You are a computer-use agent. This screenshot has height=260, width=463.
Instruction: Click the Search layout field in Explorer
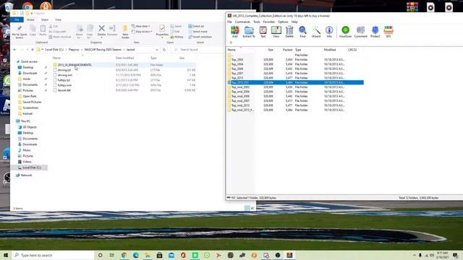[x=197, y=50]
